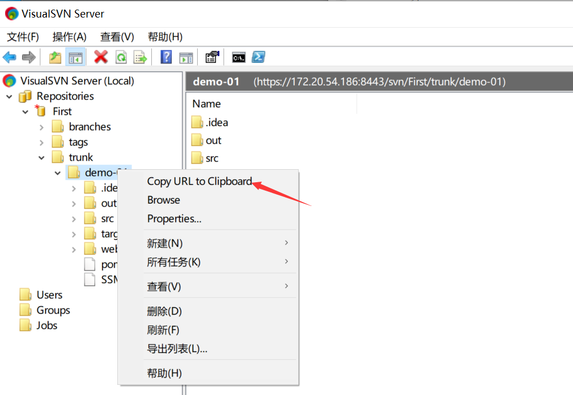
Task: Click the Up one level folder icon
Action: click(55, 57)
